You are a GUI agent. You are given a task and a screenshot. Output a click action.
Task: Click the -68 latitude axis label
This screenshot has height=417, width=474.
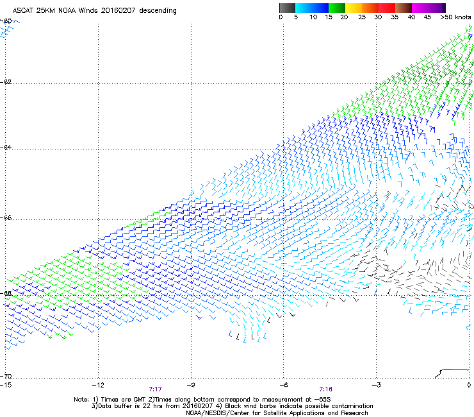point(6,293)
